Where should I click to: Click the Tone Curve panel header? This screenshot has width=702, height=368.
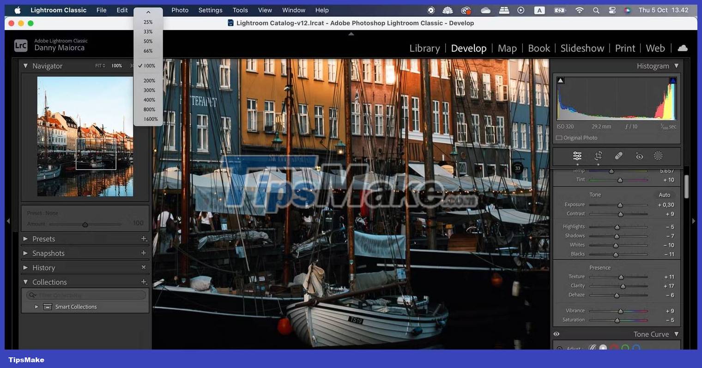[x=652, y=334]
